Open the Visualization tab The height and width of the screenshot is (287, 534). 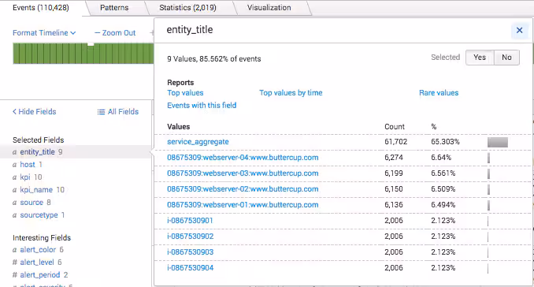point(269,8)
